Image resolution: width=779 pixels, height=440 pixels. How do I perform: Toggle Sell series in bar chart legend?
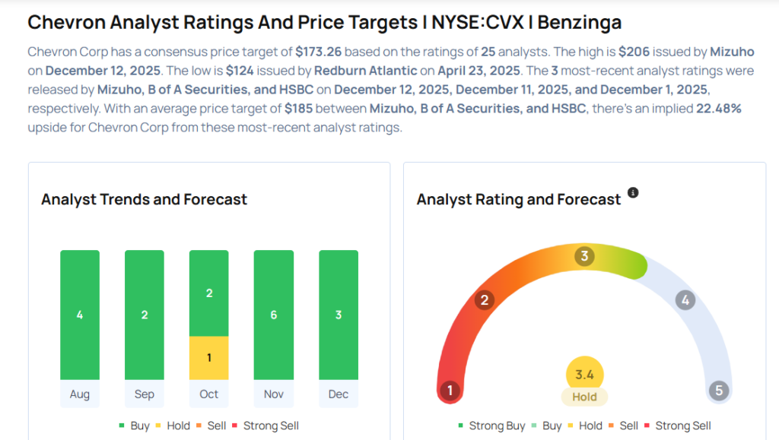pos(214,426)
